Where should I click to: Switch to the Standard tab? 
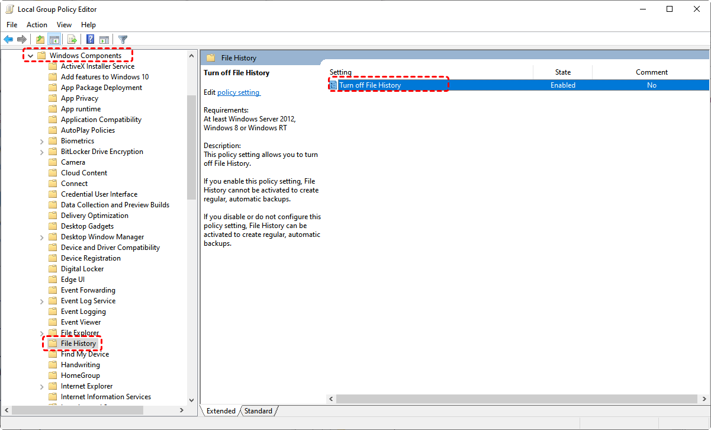258,410
